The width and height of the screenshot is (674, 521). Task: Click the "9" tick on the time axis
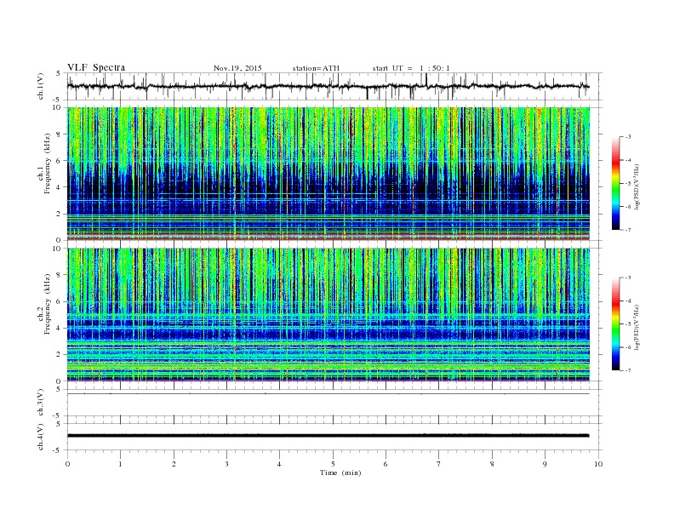pyautogui.click(x=545, y=464)
